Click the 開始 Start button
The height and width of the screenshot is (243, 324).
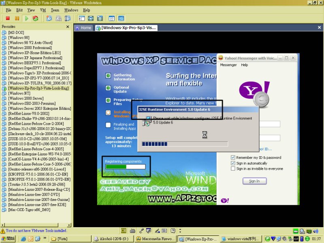(8, 239)
